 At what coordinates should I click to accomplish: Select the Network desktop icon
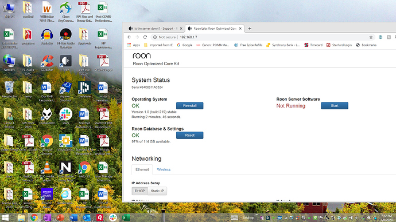pos(9,63)
